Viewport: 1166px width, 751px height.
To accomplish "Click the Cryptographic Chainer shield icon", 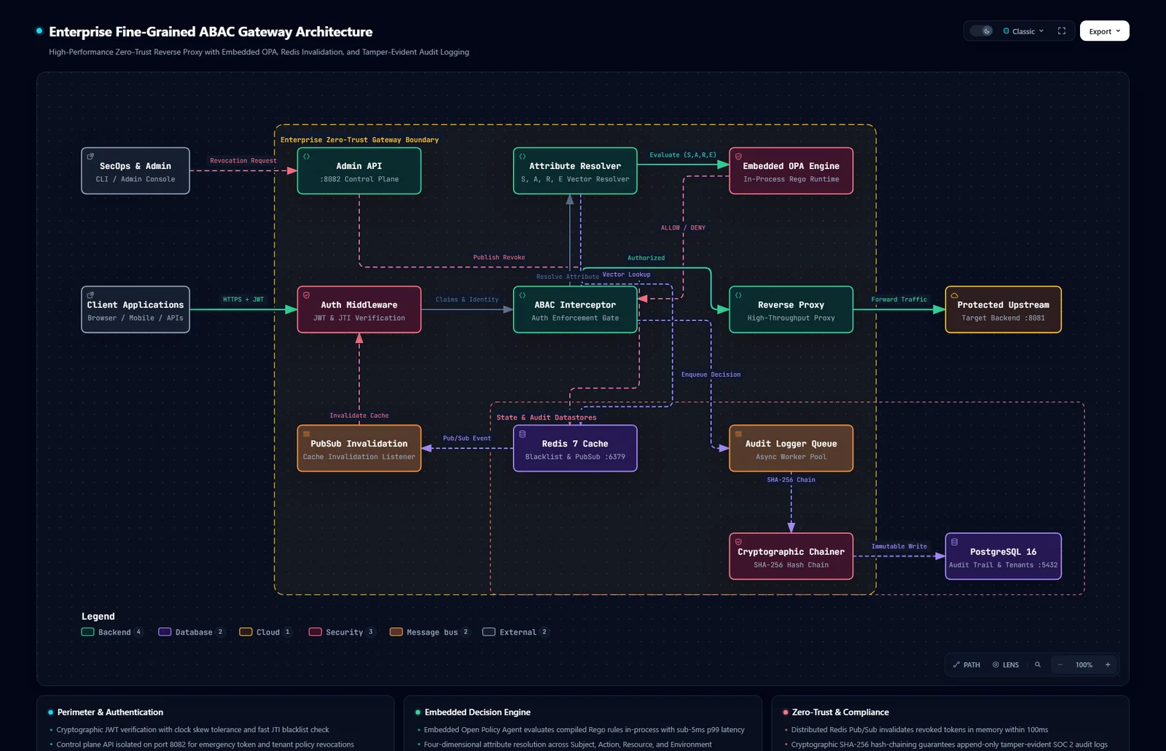I will [x=738, y=542].
